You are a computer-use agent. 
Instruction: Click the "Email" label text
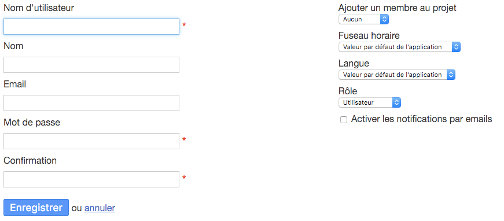click(x=15, y=84)
